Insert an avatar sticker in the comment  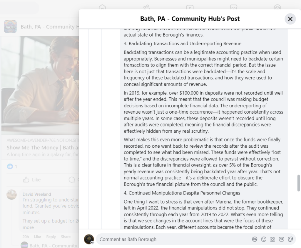coord(255,239)
